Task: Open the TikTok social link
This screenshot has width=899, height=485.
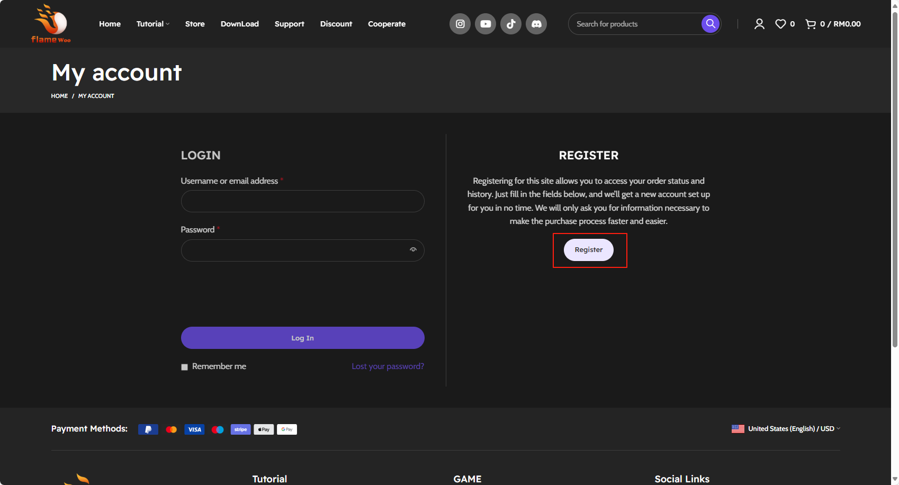Action: (511, 24)
